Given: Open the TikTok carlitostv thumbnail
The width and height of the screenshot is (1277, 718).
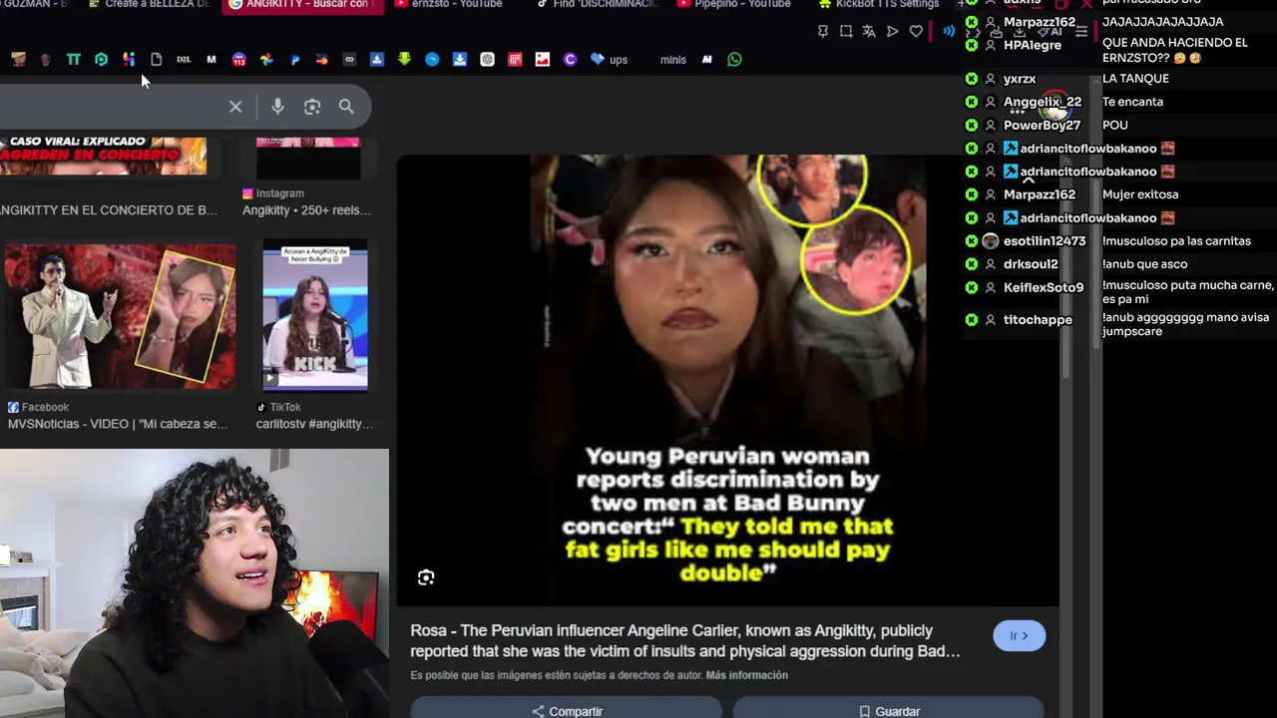Looking at the screenshot, I should pos(315,316).
